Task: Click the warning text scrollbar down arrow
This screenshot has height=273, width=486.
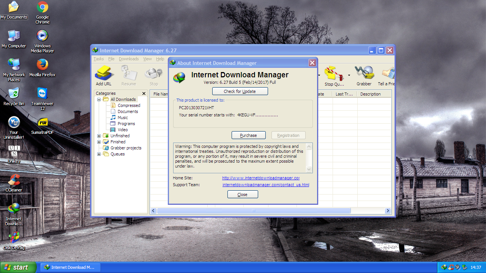Action: pyautogui.click(x=309, y=169)
